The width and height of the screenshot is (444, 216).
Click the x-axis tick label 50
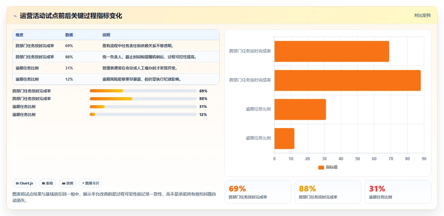pos(357,159)
